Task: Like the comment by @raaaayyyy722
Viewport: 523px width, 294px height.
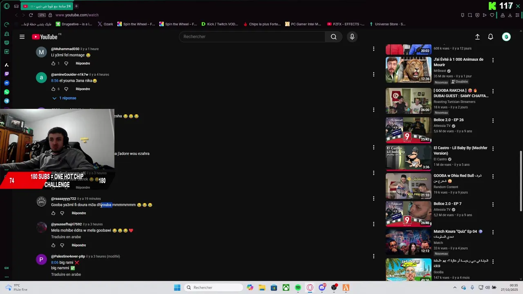Action: pyautogui.click(x=53, y=213)
